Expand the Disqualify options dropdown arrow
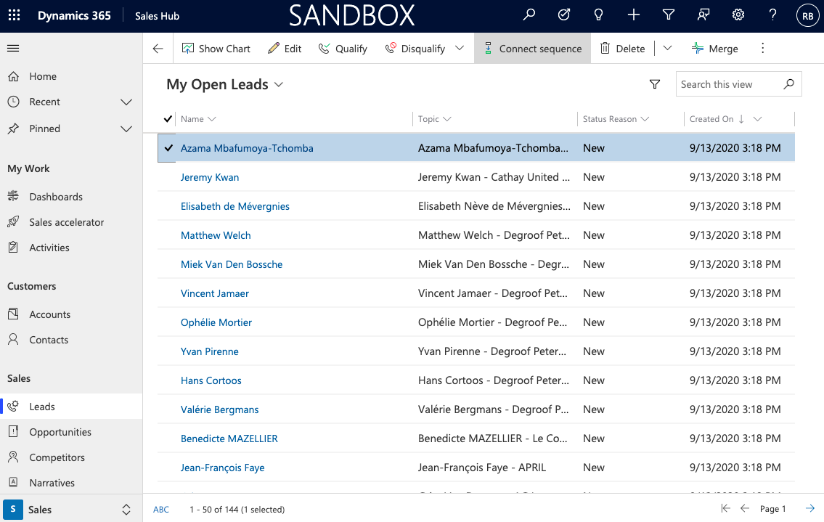The image size is (824, 522). (x=460, y=49)
